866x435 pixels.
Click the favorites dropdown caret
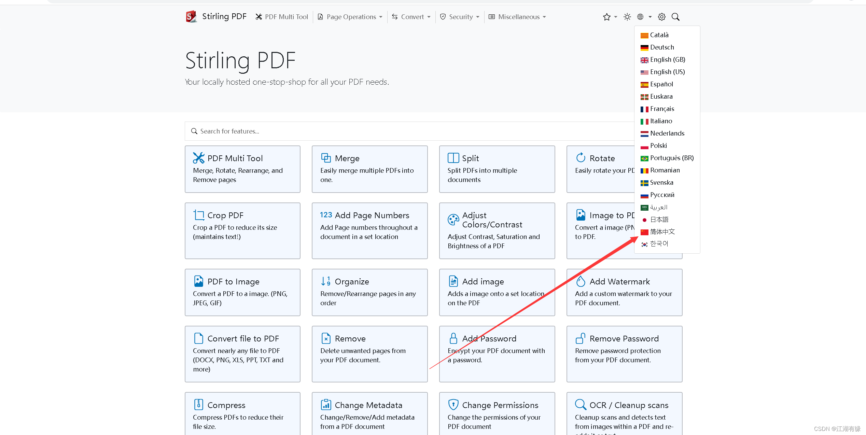pos(616,17)
